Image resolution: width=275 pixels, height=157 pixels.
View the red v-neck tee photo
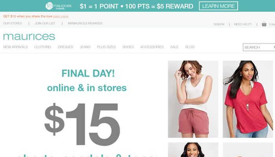coord(248,99)
